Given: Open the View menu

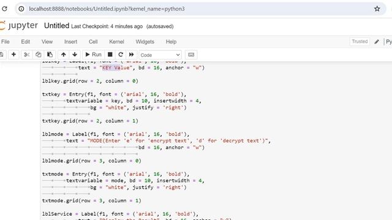Looking at the screenshot, I should click(47, 42).
